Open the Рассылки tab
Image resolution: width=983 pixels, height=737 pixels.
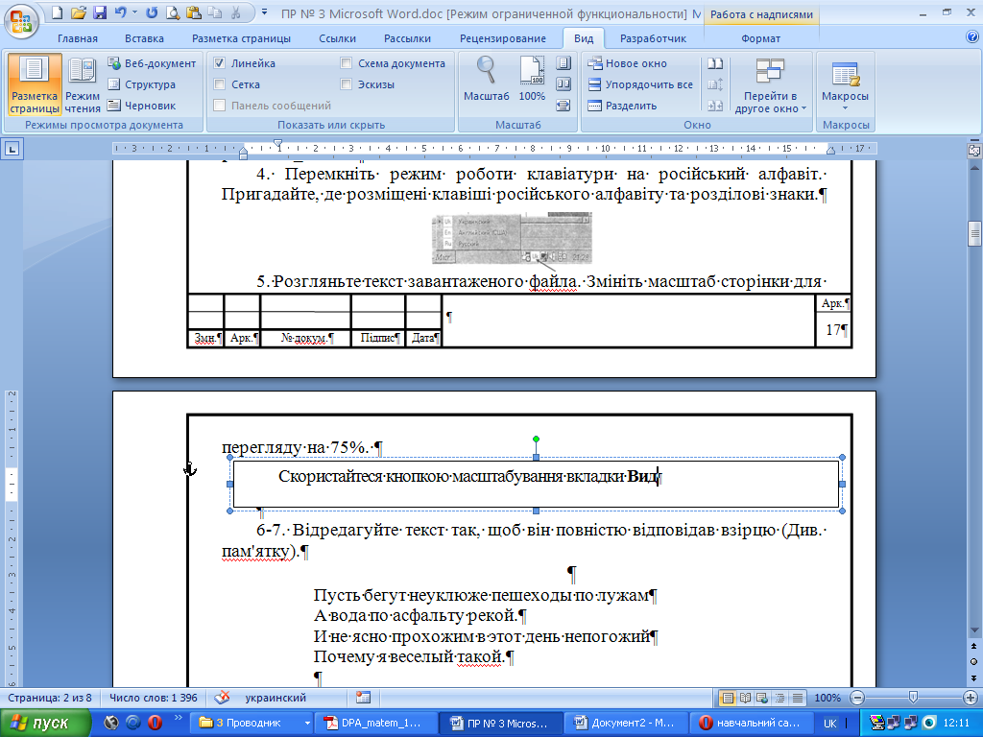point(407,38)
